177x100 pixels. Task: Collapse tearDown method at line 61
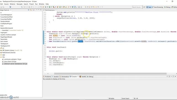click(x=46, y=47)
